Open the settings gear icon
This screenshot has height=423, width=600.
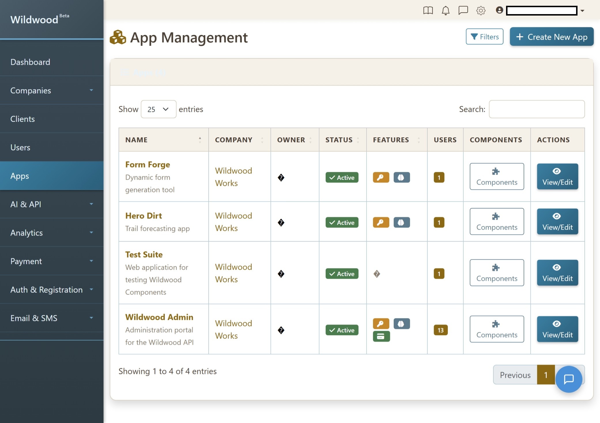481,11
